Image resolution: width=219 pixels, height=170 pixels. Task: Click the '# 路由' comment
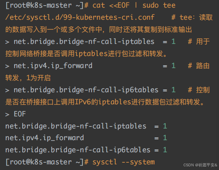click(x=199, y=66)
